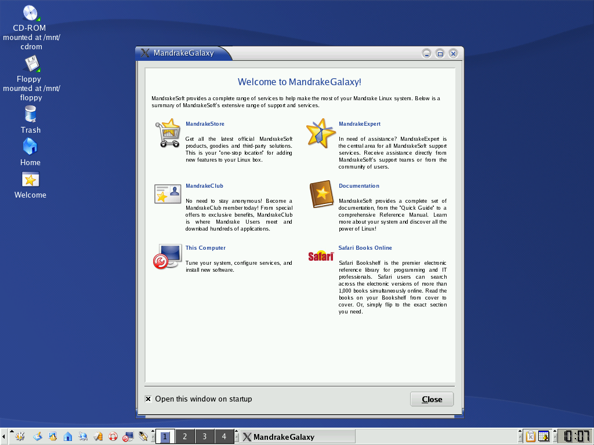This screenshot has width=594, height=445.
Task: Open the help lifebuoy icon in the panel
Action: tap(113, 436)
